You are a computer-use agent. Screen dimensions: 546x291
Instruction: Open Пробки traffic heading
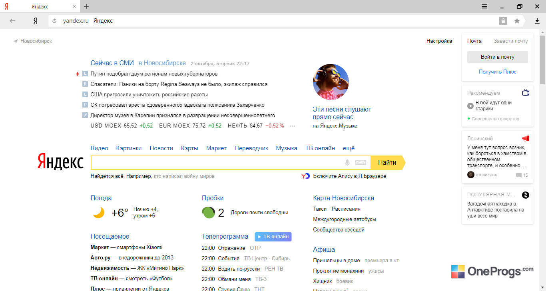point(213,198)
